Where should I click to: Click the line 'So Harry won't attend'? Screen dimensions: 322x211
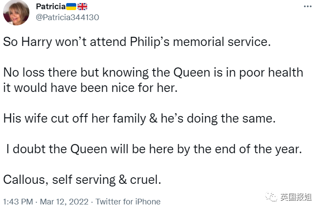pos(137,42)
